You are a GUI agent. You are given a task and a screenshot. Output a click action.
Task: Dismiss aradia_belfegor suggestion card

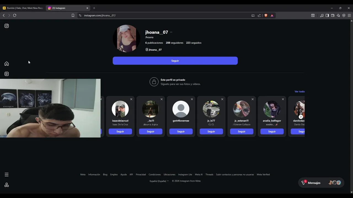pos(283,99)
